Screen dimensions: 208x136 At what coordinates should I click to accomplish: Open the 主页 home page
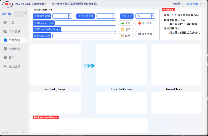pyautogui.click(x=11, y=23)
